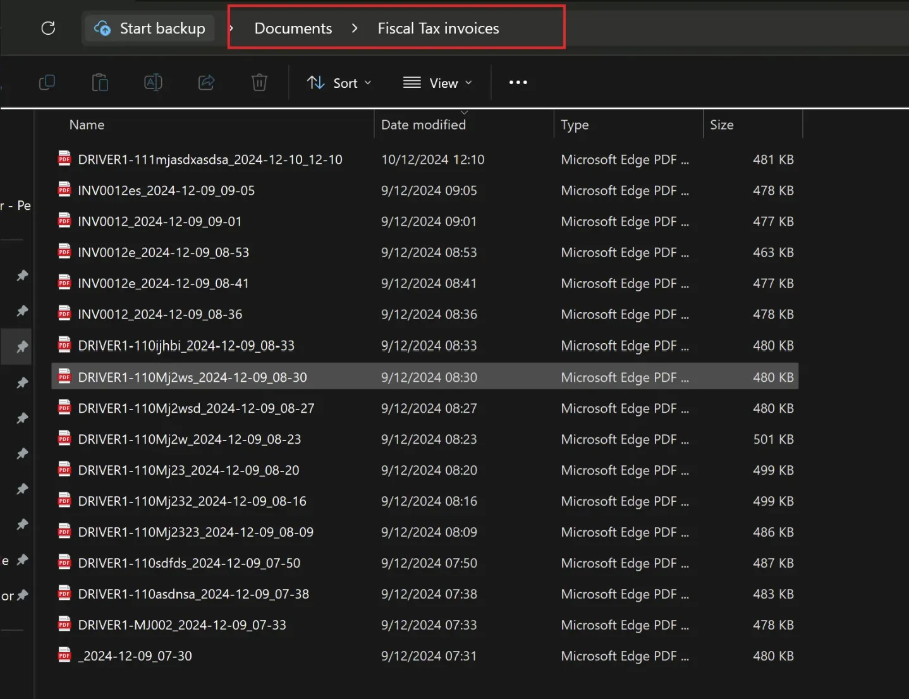The width and height of the screenshot is (909, 699).
Task: Click PDF icon of DRIVER1-110asdnsa file
Action: click(64, 593)
